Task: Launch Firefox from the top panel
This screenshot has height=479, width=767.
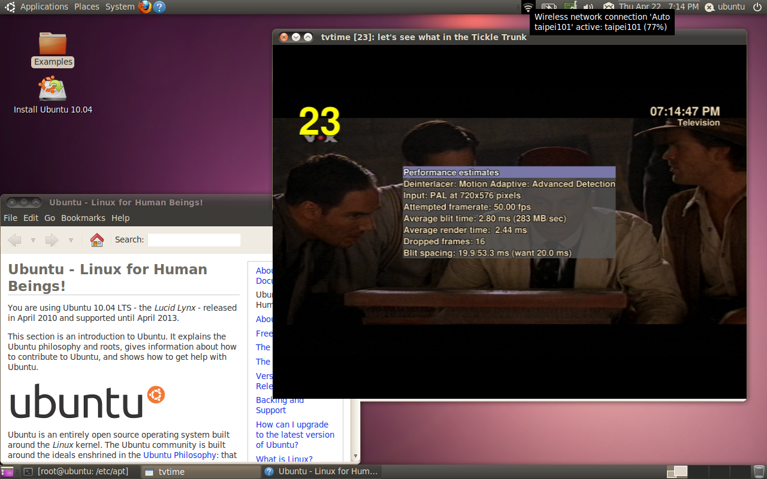Action: click(x=145, y=7)
